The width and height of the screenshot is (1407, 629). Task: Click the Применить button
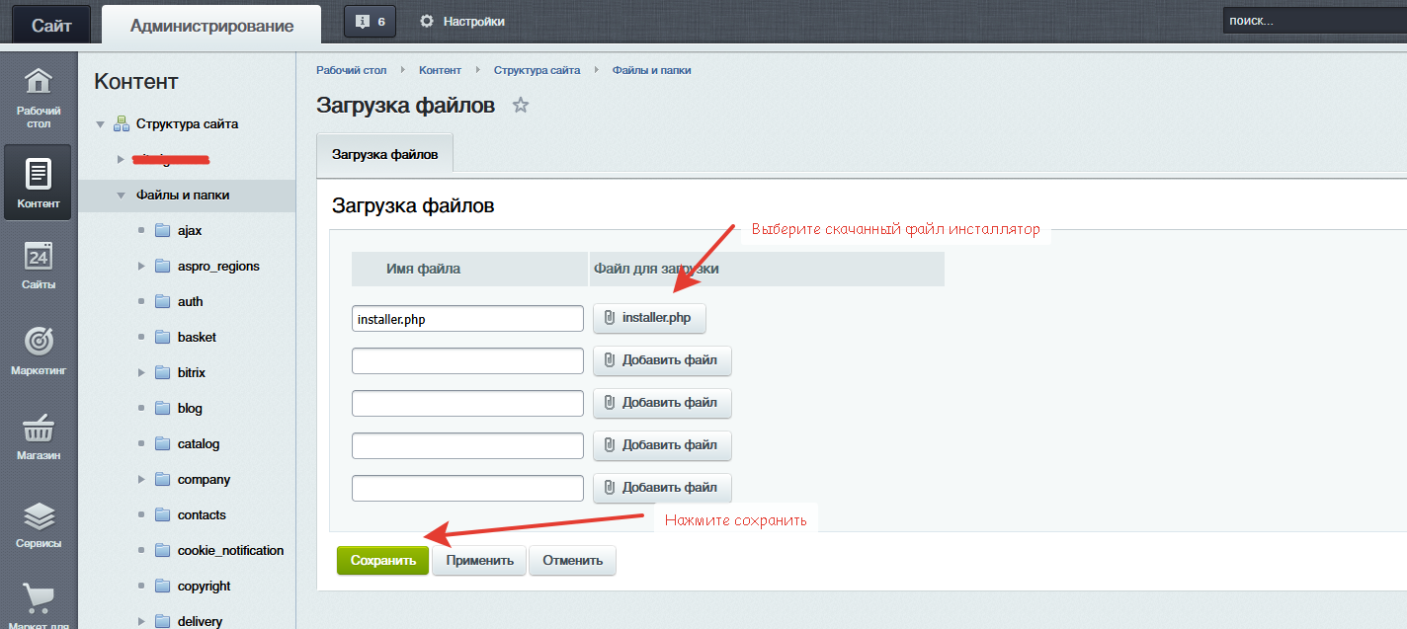(479, 561)
